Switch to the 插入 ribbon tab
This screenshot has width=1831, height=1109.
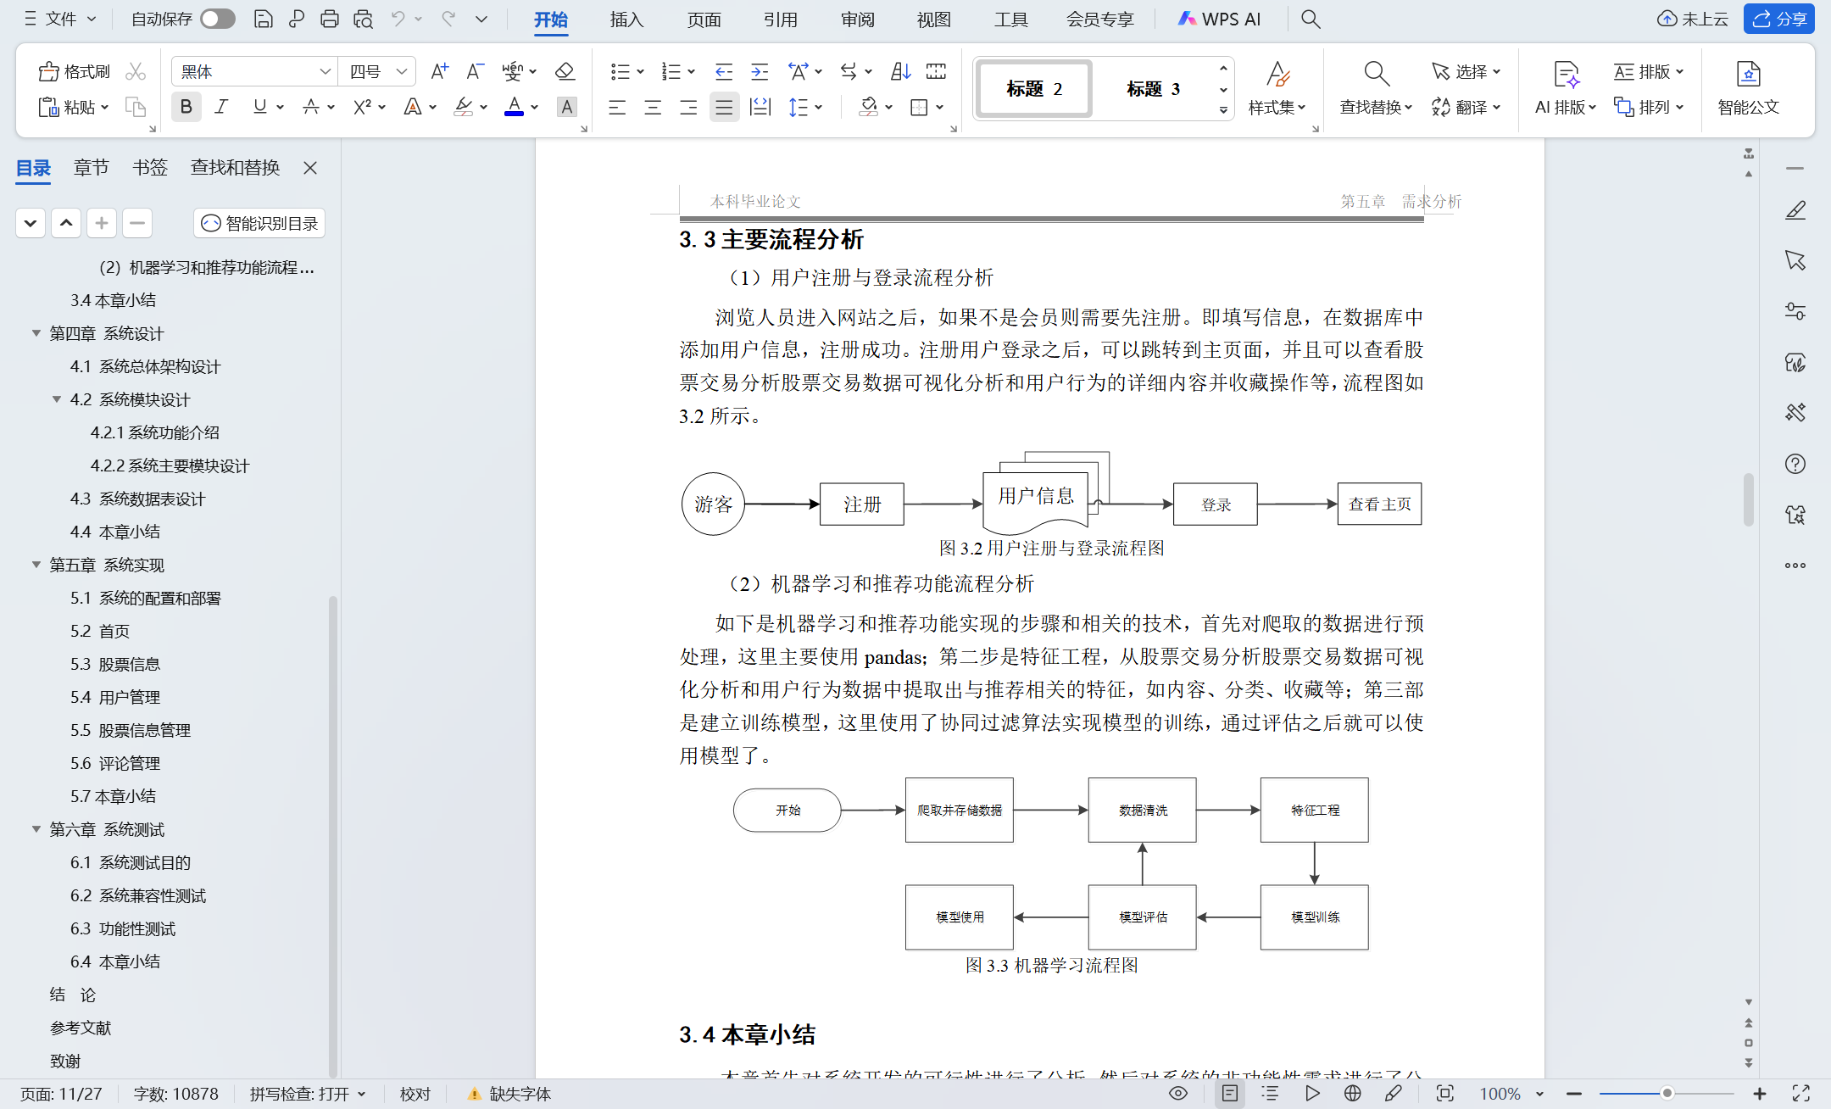pos(626,19)
